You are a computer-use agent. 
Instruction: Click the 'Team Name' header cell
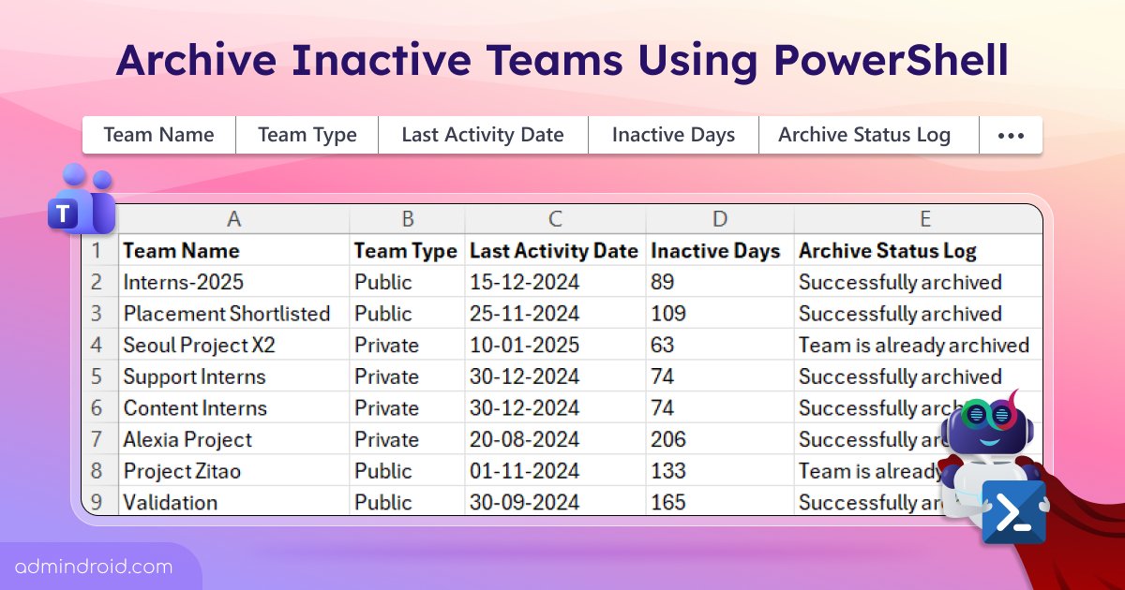pyautogui.click(x=234, y=251)
